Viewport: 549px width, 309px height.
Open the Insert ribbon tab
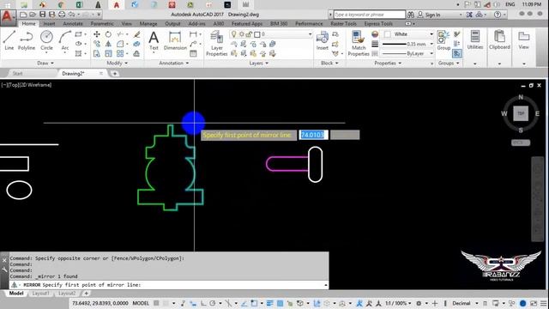pyautogui.click(x=49, y=23)
